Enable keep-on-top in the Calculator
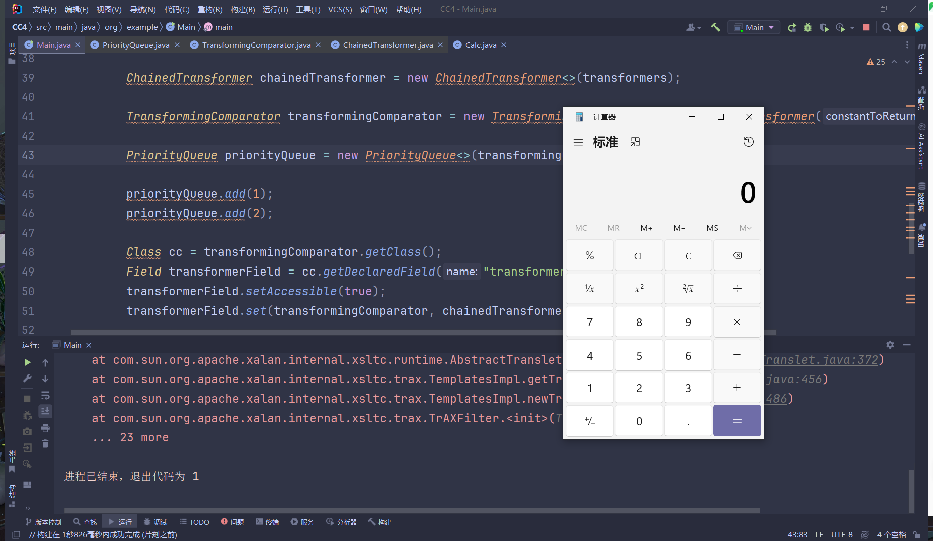Image resolution: width=933 pixels, height=541 pixels. [x=635, y=142]
